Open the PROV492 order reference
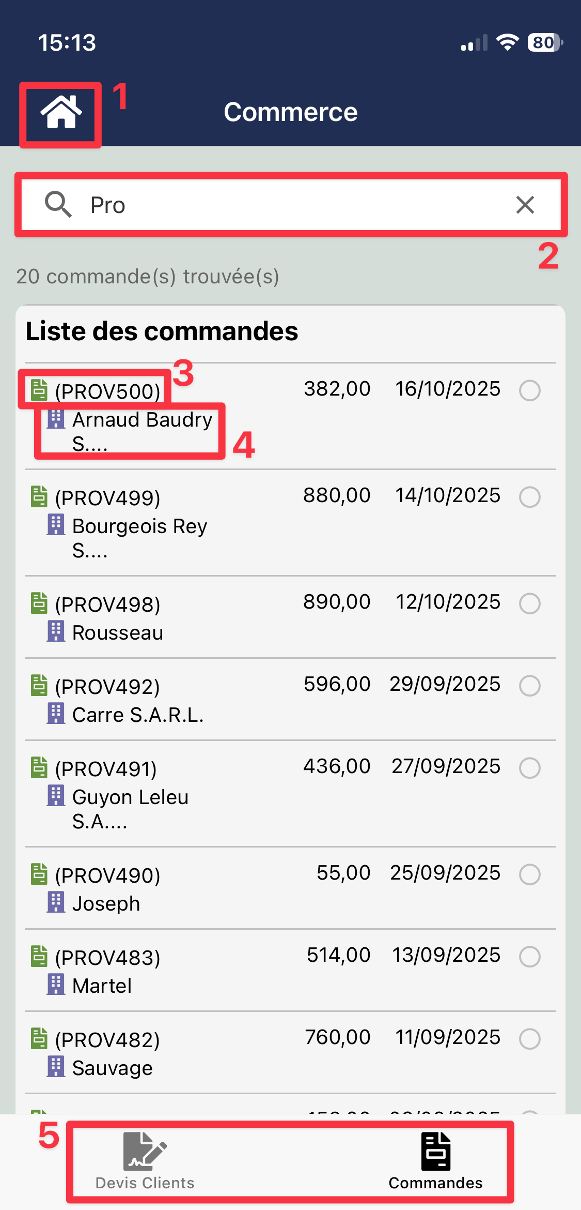The width and height of the screenshot is (581, 1210). 107,687
